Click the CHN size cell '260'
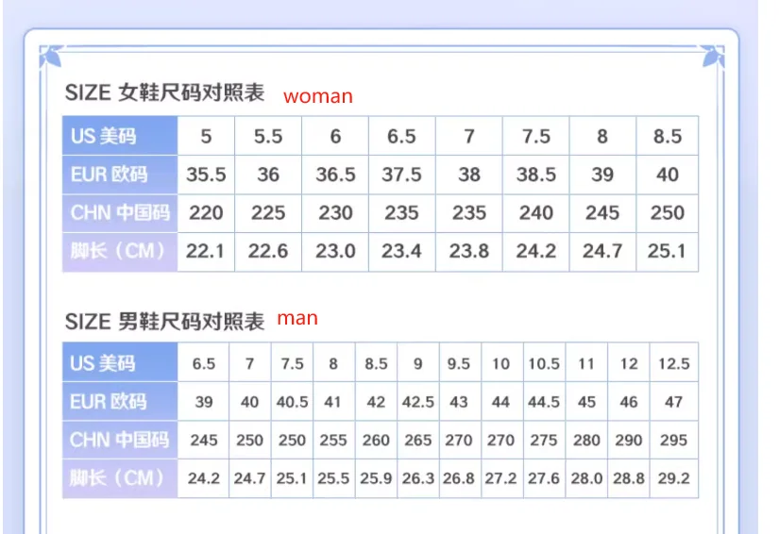 tap(376, 441)
